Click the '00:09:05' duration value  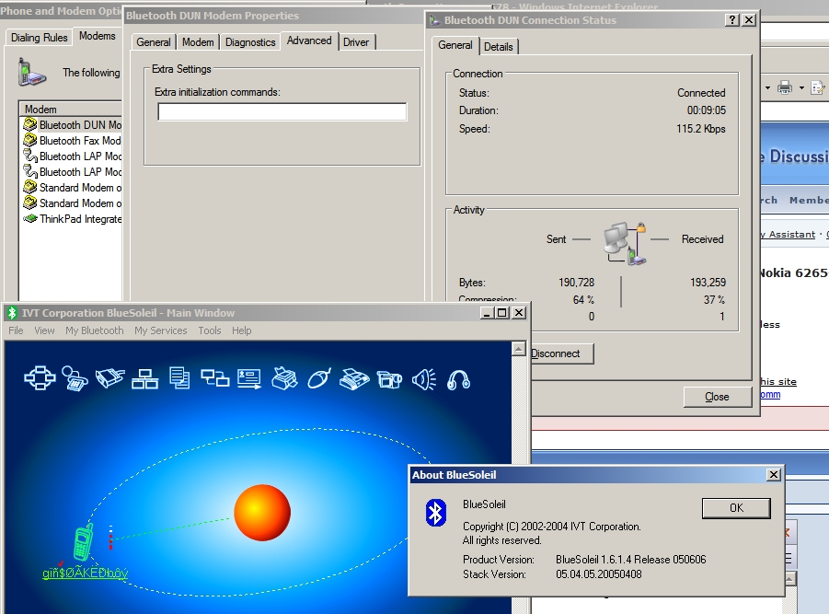(707, 110)
